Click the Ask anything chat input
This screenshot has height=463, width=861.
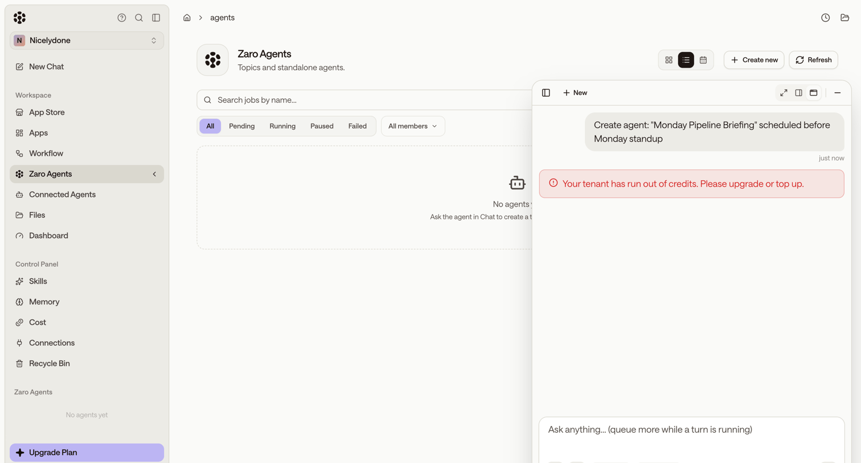coord(691,430)
